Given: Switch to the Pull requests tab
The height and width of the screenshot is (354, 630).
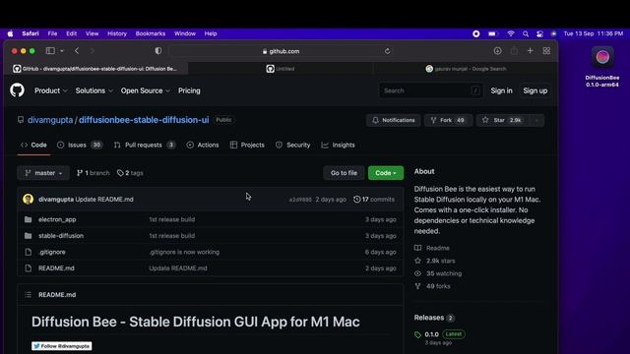Looking at the screenshot, I should [145, 145].
